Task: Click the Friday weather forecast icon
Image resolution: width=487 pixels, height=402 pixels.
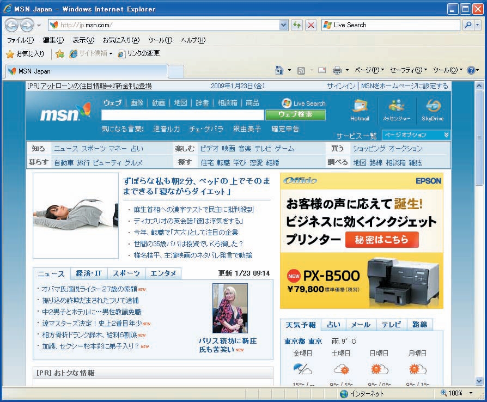Action: (x=302, y=369)
